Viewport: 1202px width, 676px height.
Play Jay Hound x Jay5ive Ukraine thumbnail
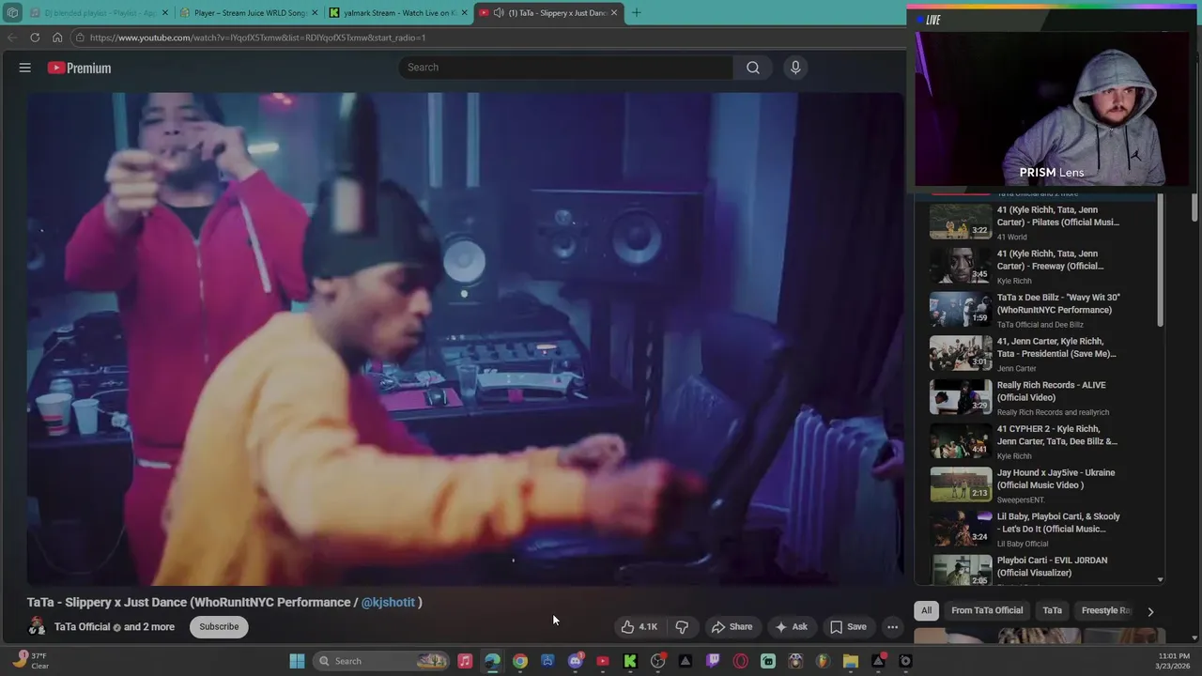click(x=961, y=484)
